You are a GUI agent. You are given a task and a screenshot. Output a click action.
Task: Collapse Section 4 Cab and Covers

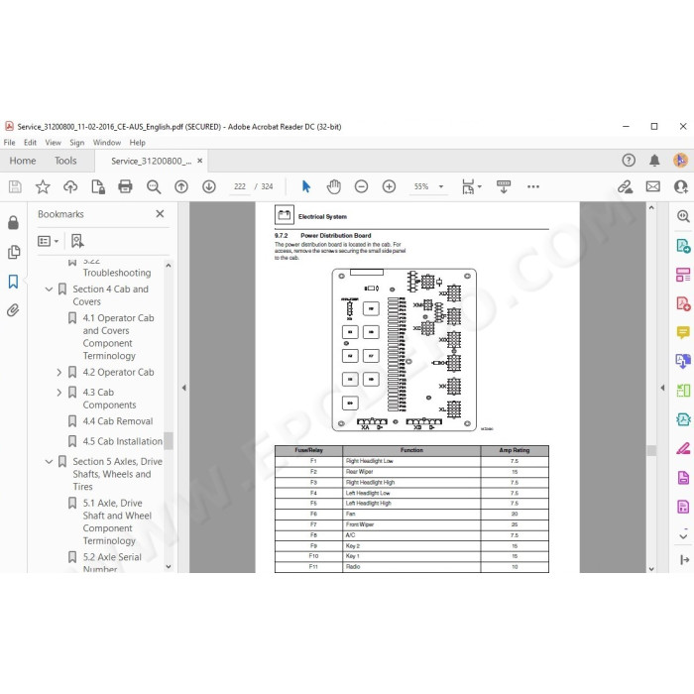tap(50, 289)
